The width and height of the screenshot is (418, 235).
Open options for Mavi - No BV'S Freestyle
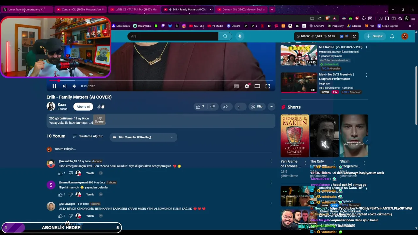(366, 75)
